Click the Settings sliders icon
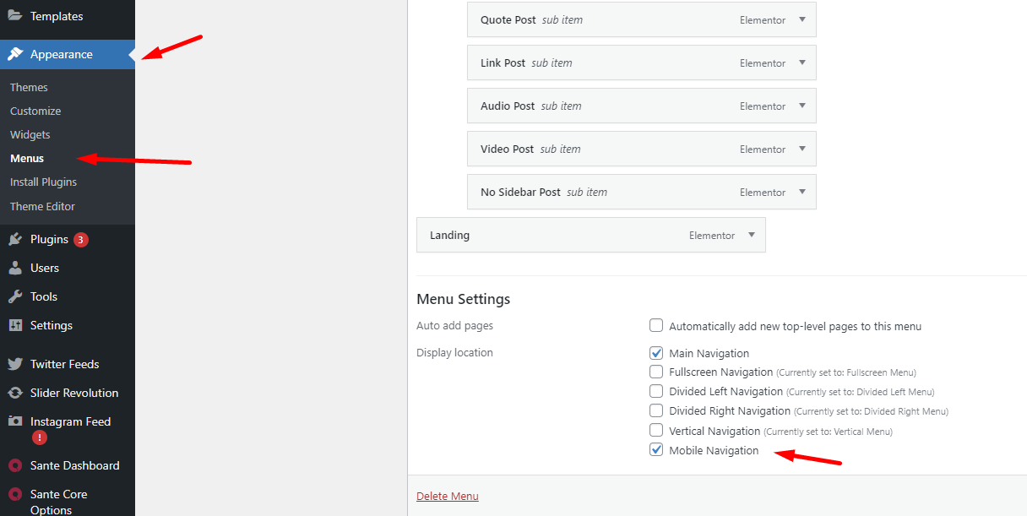The width and height of the screenshot is (1027, 516). click(x=15, y=325)
